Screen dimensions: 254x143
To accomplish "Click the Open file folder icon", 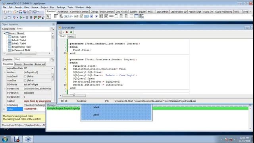I will pos(14,12).
